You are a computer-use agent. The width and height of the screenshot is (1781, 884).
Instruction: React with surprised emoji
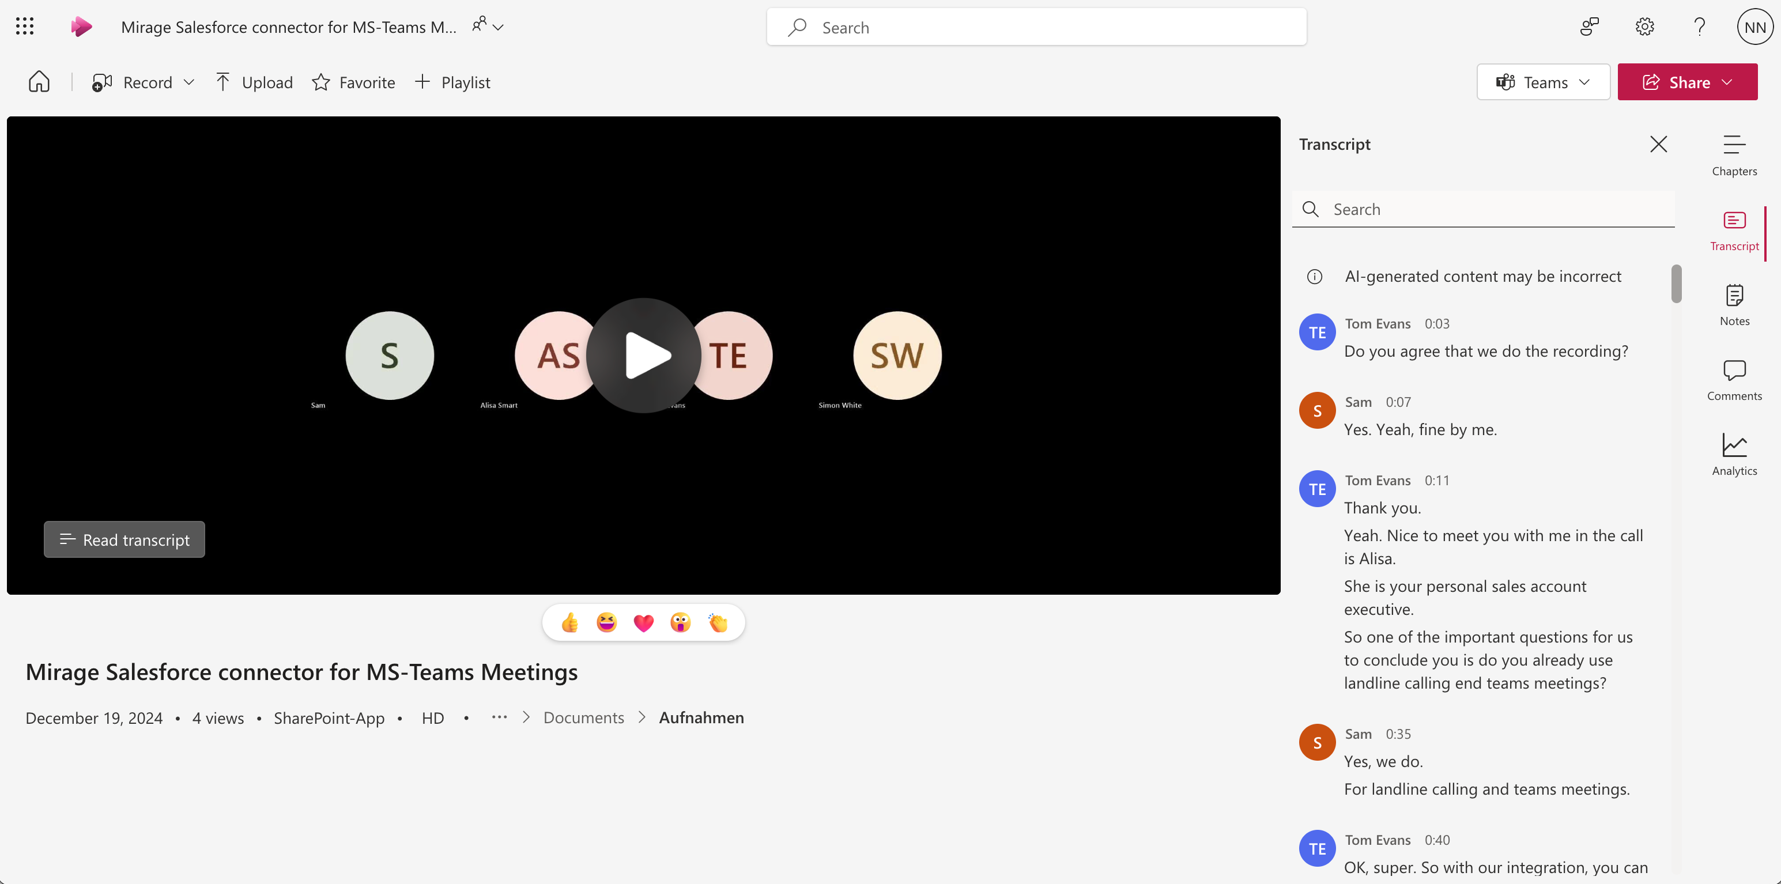tap(680, 623)
